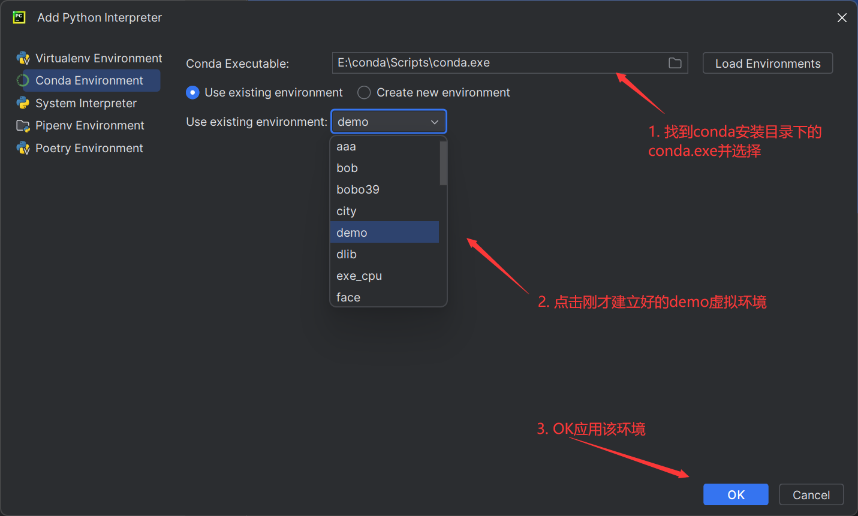858x516 pixels.
Task: Browse for conda executable via folder icon
Action: tap(675, 63)
